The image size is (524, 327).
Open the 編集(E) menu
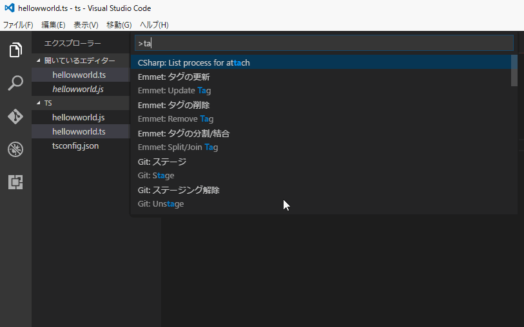coord(53,25)
